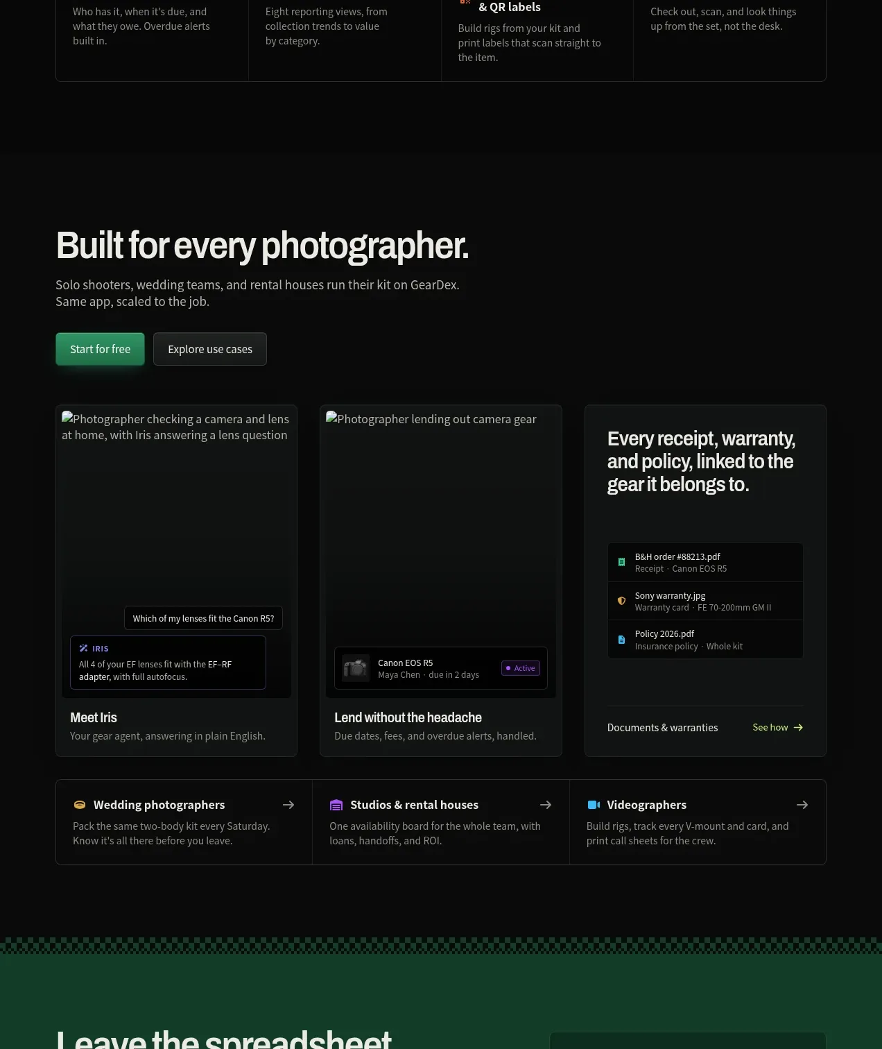Click the 'Built for every photographer.' heading
The width and height of the screenshot is (882, 1049).
click(262, 246)
